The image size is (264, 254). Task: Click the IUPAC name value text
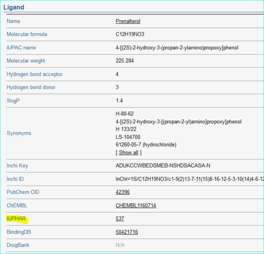click(x=177, y=48)
